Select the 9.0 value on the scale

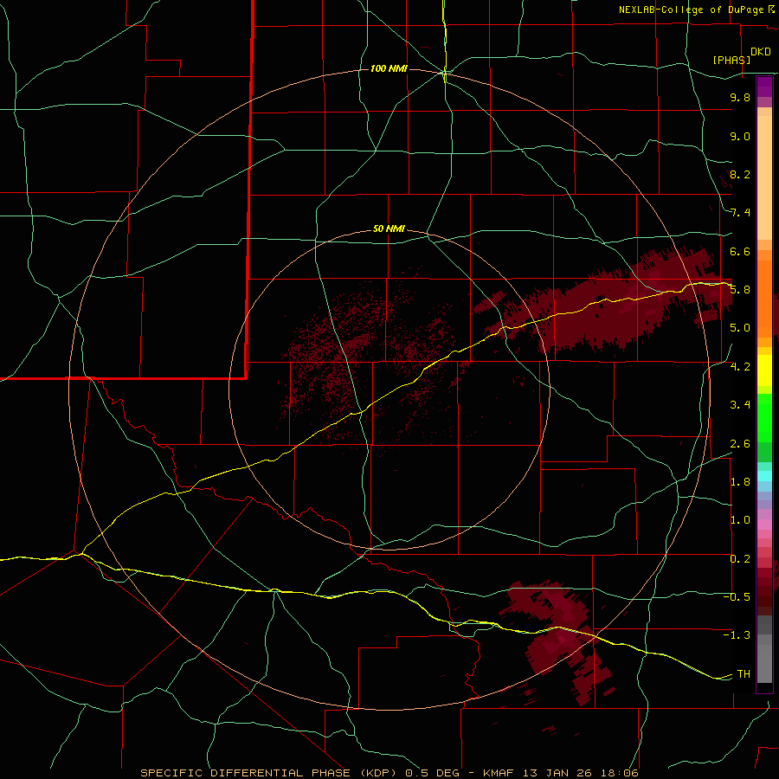740,136
